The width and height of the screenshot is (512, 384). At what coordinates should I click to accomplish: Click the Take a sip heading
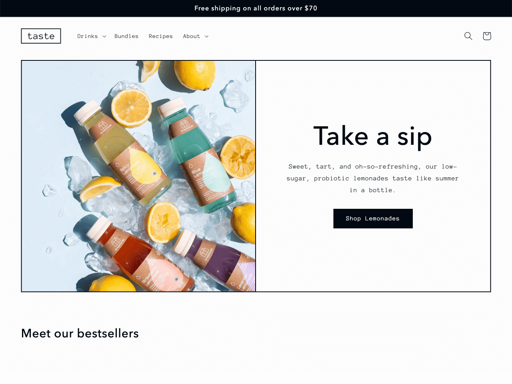[x=373, y=136]
